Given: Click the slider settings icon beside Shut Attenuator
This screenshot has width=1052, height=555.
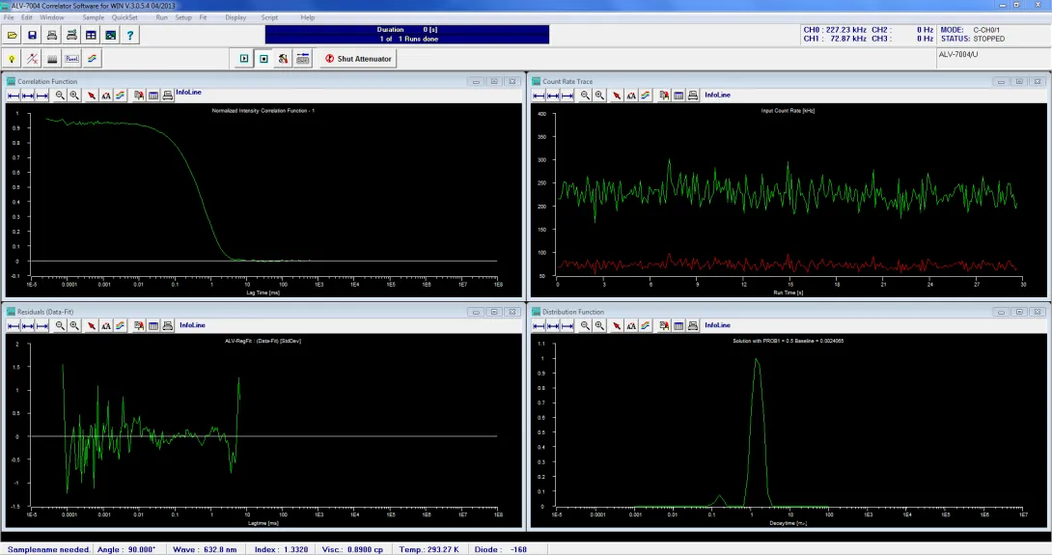Looking at the screenshot, I should click(x=303, y=58).
